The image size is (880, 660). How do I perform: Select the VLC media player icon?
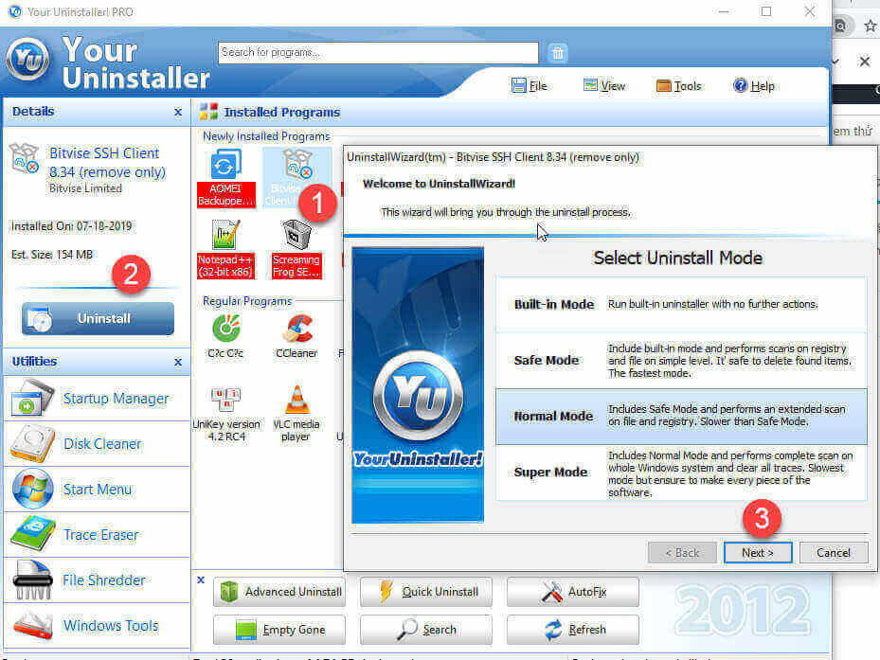click(296, 401)
